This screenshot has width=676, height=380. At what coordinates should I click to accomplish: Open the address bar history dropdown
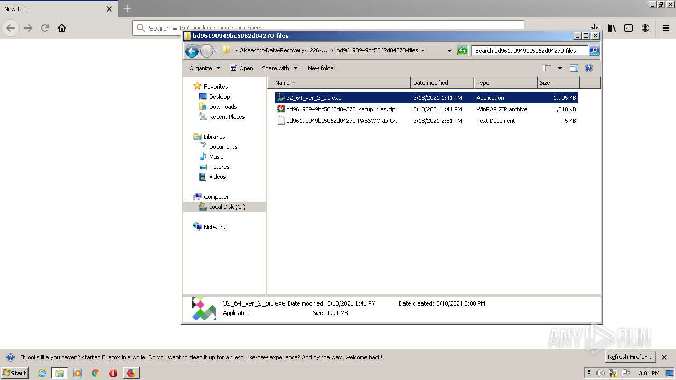449,51
